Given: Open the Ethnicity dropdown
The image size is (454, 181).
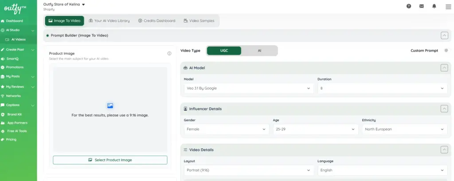Looking at the screenshot, I should (404, 129).
